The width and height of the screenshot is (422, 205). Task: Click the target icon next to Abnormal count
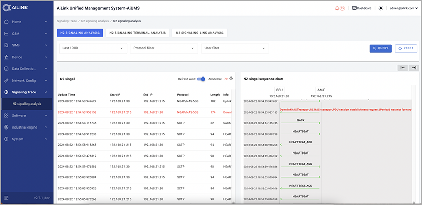point(231,79)
